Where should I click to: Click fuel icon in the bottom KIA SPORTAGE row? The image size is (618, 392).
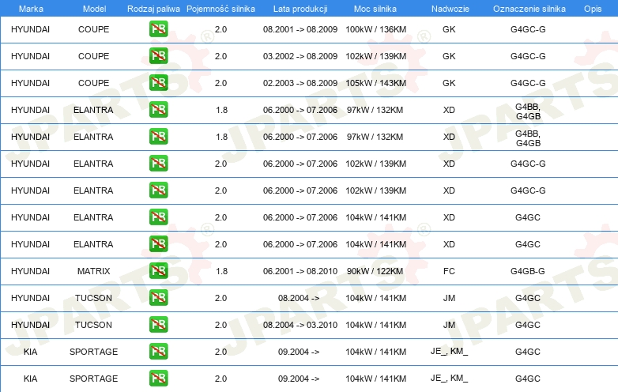click(158, 379)
